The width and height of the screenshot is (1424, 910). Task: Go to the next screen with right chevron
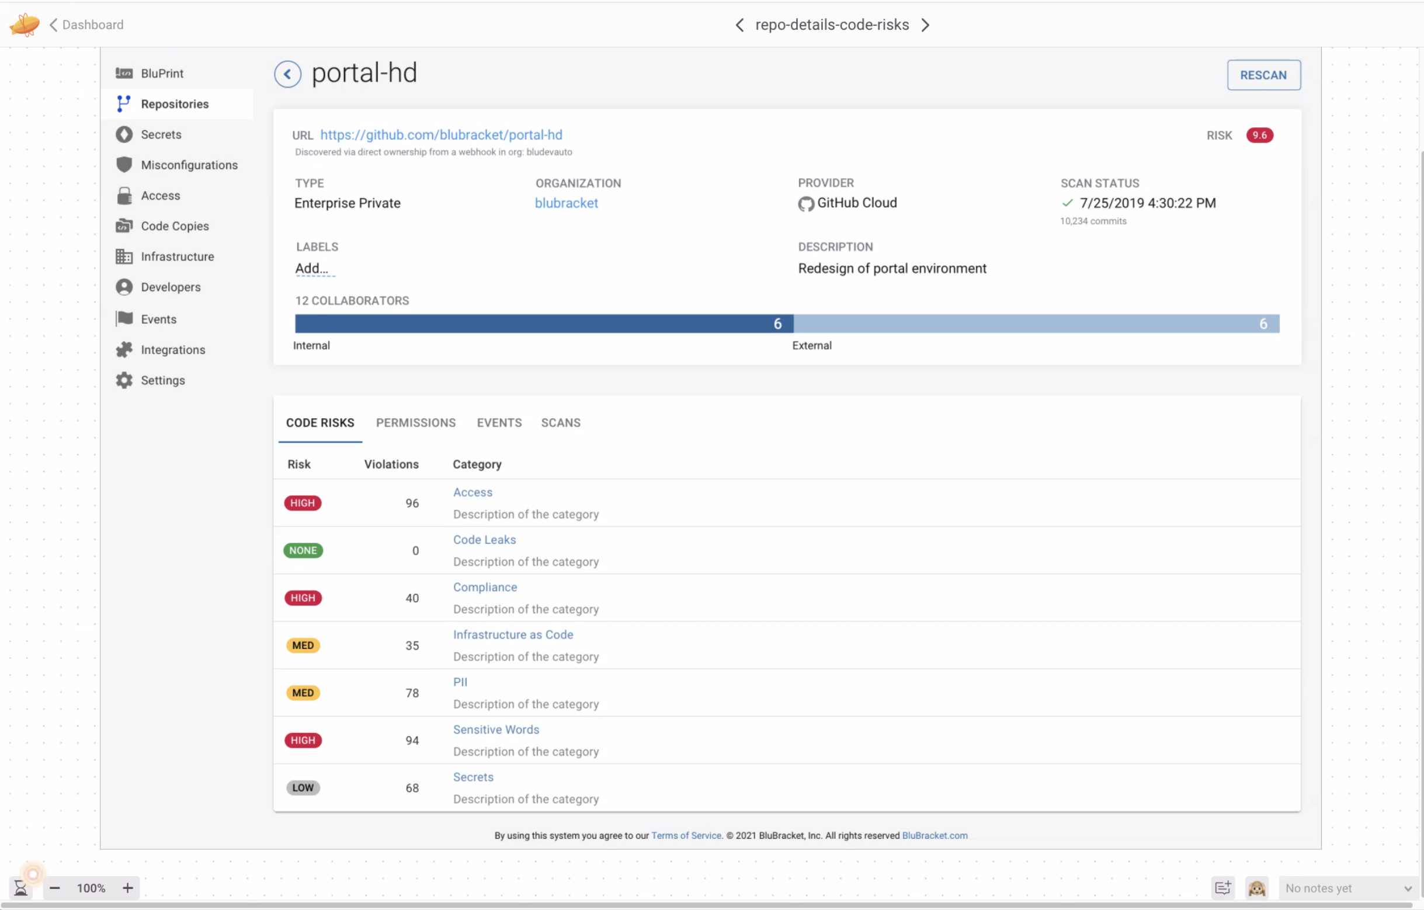tap(925, 25)
